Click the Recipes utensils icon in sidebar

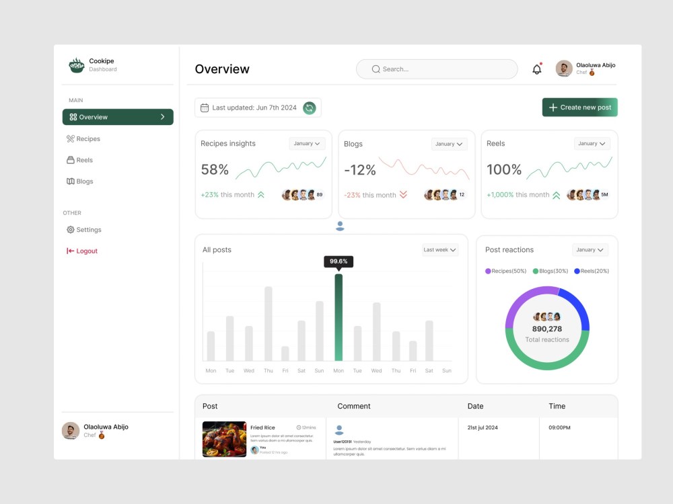click(x=71, y=139)
